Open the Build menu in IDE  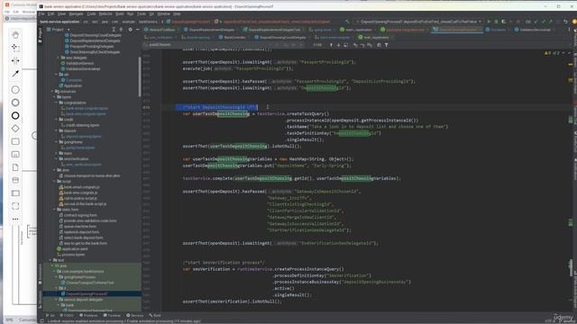point(120,14)
